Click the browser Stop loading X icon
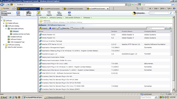This screenshot has height=99, width=177. pos(136,5)
